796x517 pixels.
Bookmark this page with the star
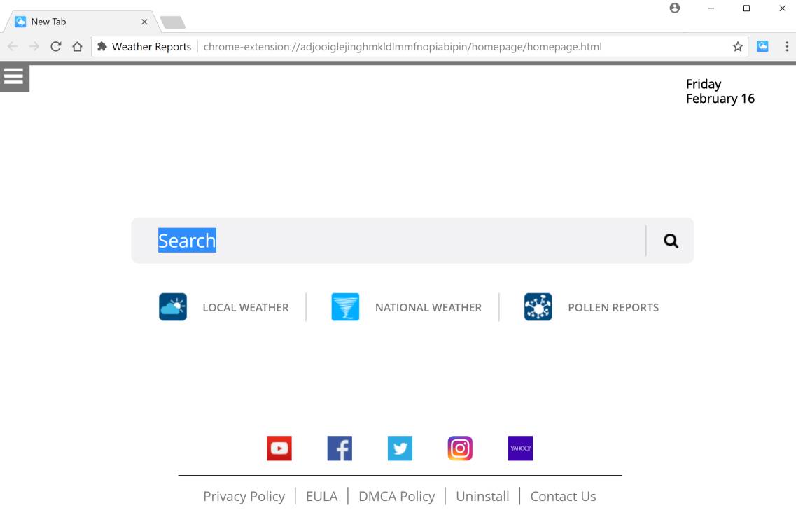pos(737,46)
